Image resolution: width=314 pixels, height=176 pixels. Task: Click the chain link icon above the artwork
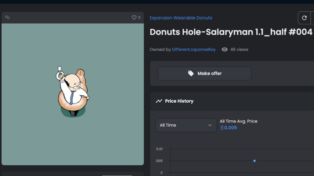pos(7,17)
